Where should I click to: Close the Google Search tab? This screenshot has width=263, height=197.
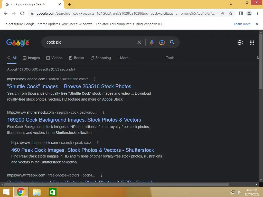pyautogui.click(x=60, y=4)
